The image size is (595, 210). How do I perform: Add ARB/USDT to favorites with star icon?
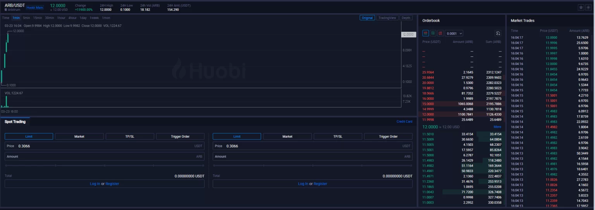[581, 7]
